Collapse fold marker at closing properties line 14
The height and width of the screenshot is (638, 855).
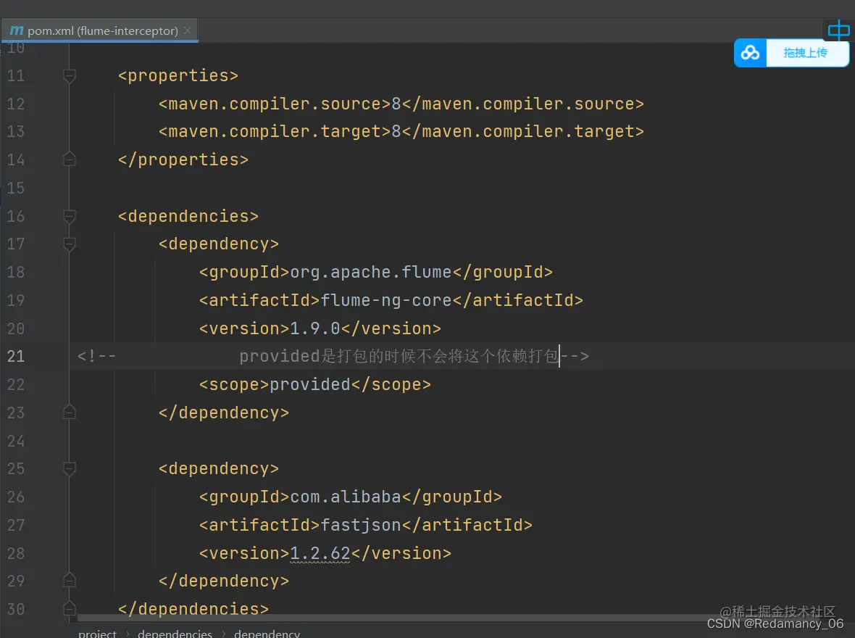(70, 159)
